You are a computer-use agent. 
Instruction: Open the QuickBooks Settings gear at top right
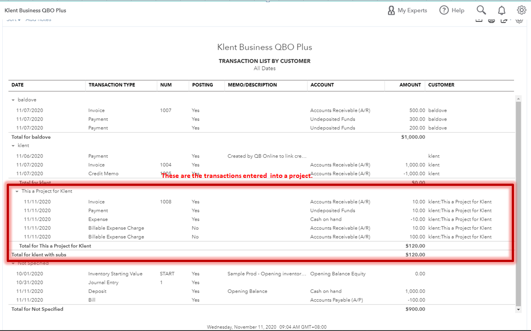coord(521,10)
